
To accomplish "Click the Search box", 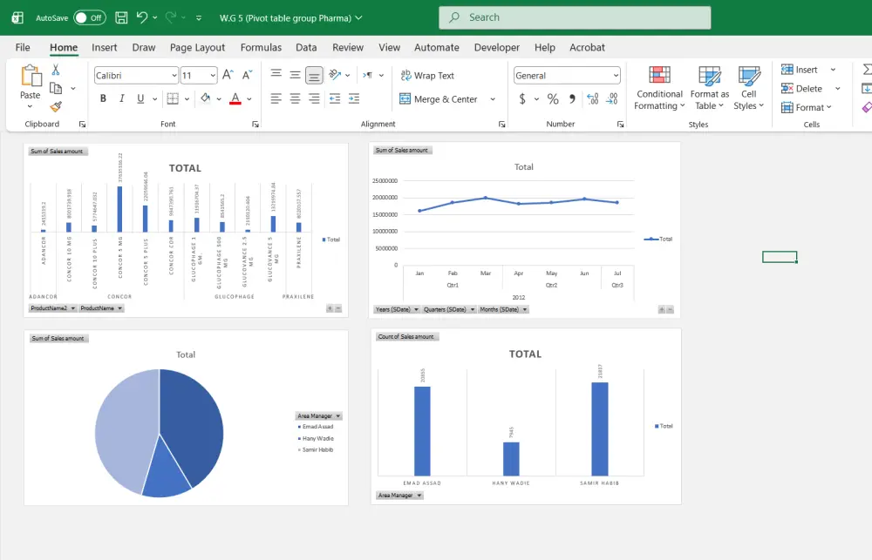I will tap(575, 17).
